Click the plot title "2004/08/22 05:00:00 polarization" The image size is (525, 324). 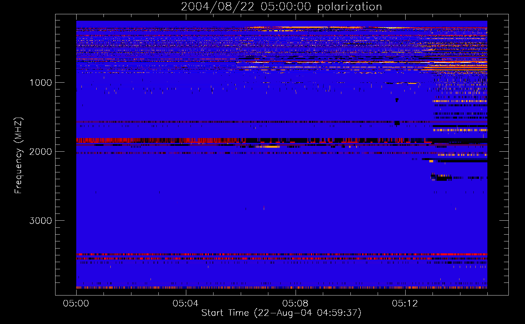281,7
